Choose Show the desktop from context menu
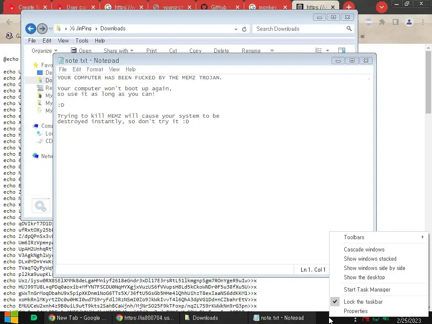 click(x=379, y=278)
